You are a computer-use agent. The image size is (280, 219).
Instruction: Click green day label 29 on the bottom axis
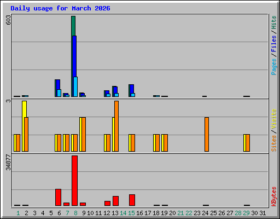246,213
